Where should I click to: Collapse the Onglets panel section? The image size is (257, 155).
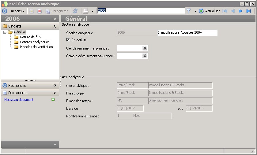tap(55, 26)
